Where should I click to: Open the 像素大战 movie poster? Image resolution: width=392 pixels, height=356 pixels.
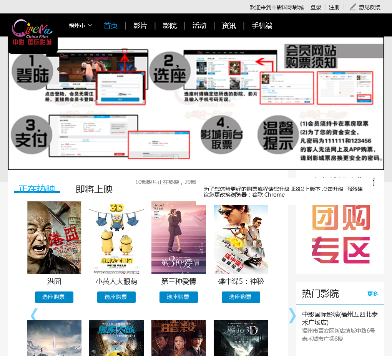click(116, 338)
